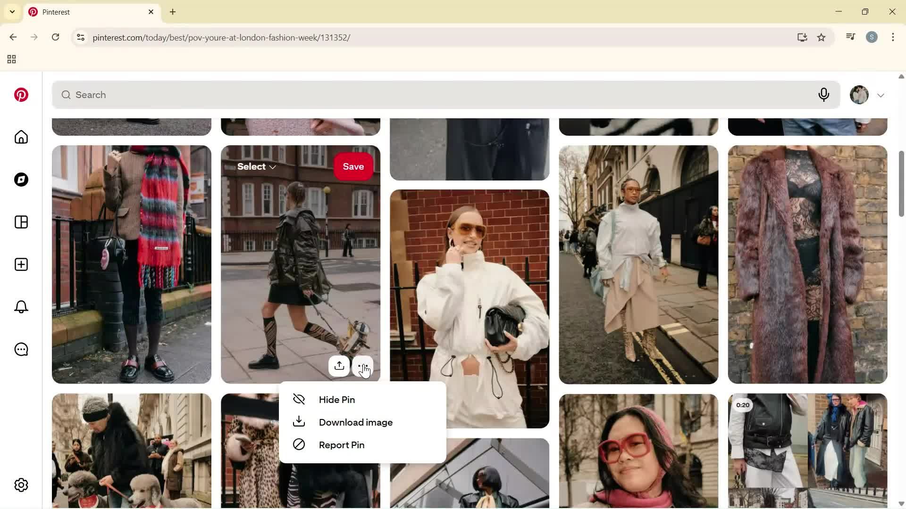The width and height of the screenshot is (906, 509).
Task: Choose Download image from the context menu
Action: (355, 422)
